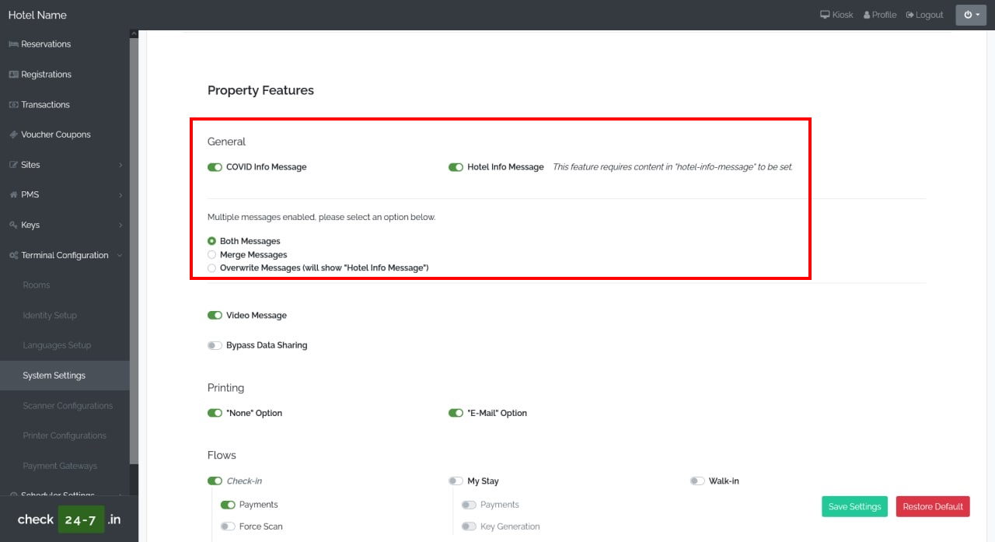The width and height of the screenshot is (995, 542).
Task: Click the Restore Default button
Action: click(x=933, y=506)
